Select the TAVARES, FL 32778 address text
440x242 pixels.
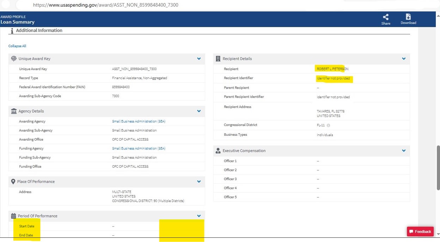331,111
